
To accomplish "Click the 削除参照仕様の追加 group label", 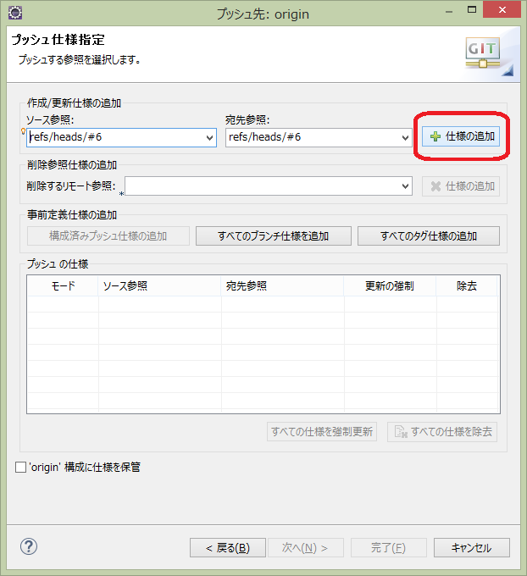I will pos(72,164).
